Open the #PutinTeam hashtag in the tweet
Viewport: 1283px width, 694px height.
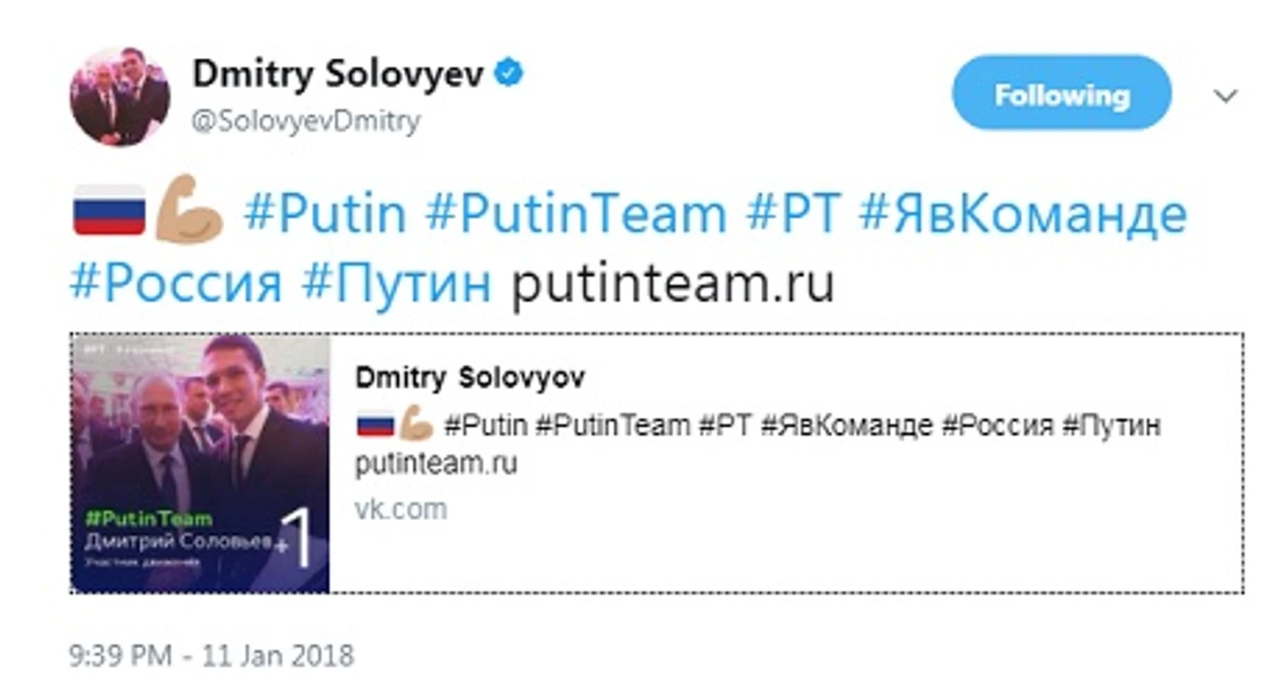click(576, 213)
